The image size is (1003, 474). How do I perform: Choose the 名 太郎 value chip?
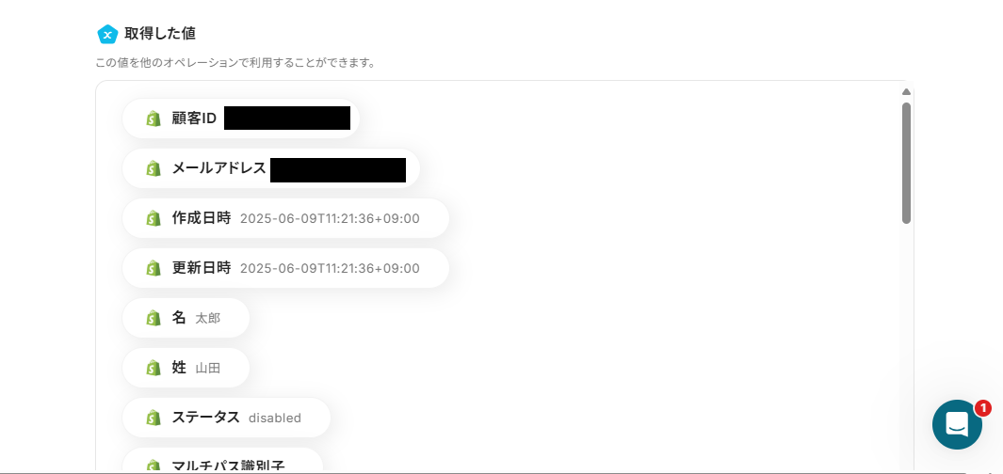(x=186, y=318)
